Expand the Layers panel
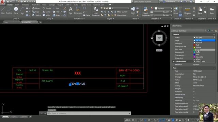The width and height of the screenshot is (218, 122). 110,19
